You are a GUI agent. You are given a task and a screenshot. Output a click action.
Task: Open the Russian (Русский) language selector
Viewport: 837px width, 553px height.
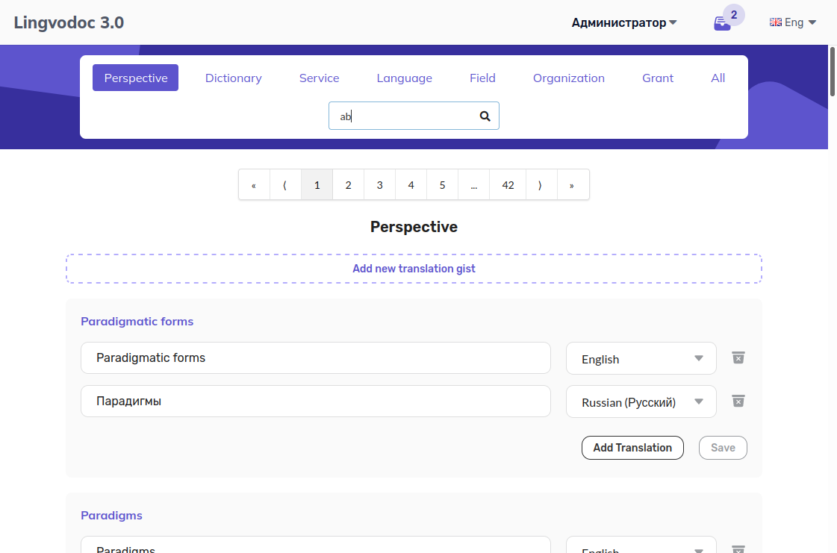click(x=641, y=402)
